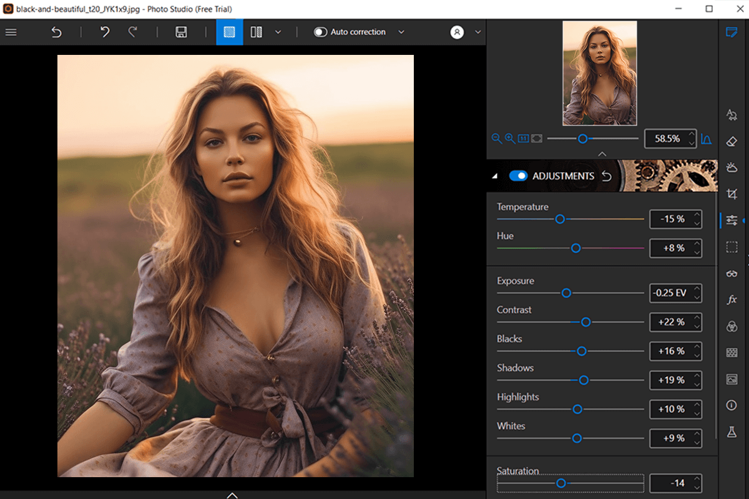Select the Eraser tool icon
The image size is (749, 499).
732,141
